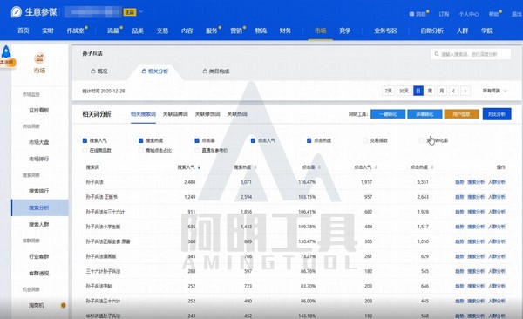Open the 所有终端 terminal dropdown

pos(494,91)
